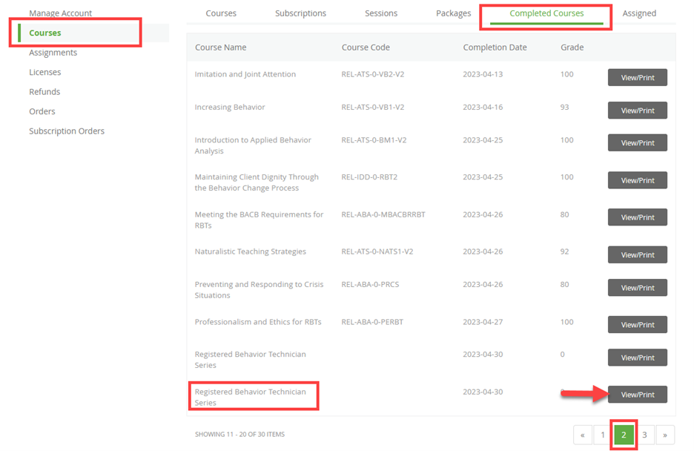The height and width of the screenshot is (451, 694).
Task: Open the Packages tab
Action: tap(453, 13)
